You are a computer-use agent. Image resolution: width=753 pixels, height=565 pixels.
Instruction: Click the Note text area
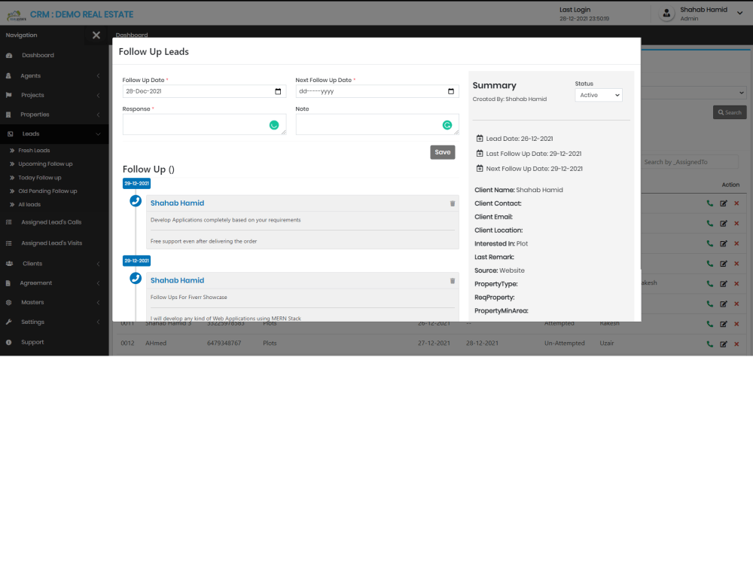(377, 124)
